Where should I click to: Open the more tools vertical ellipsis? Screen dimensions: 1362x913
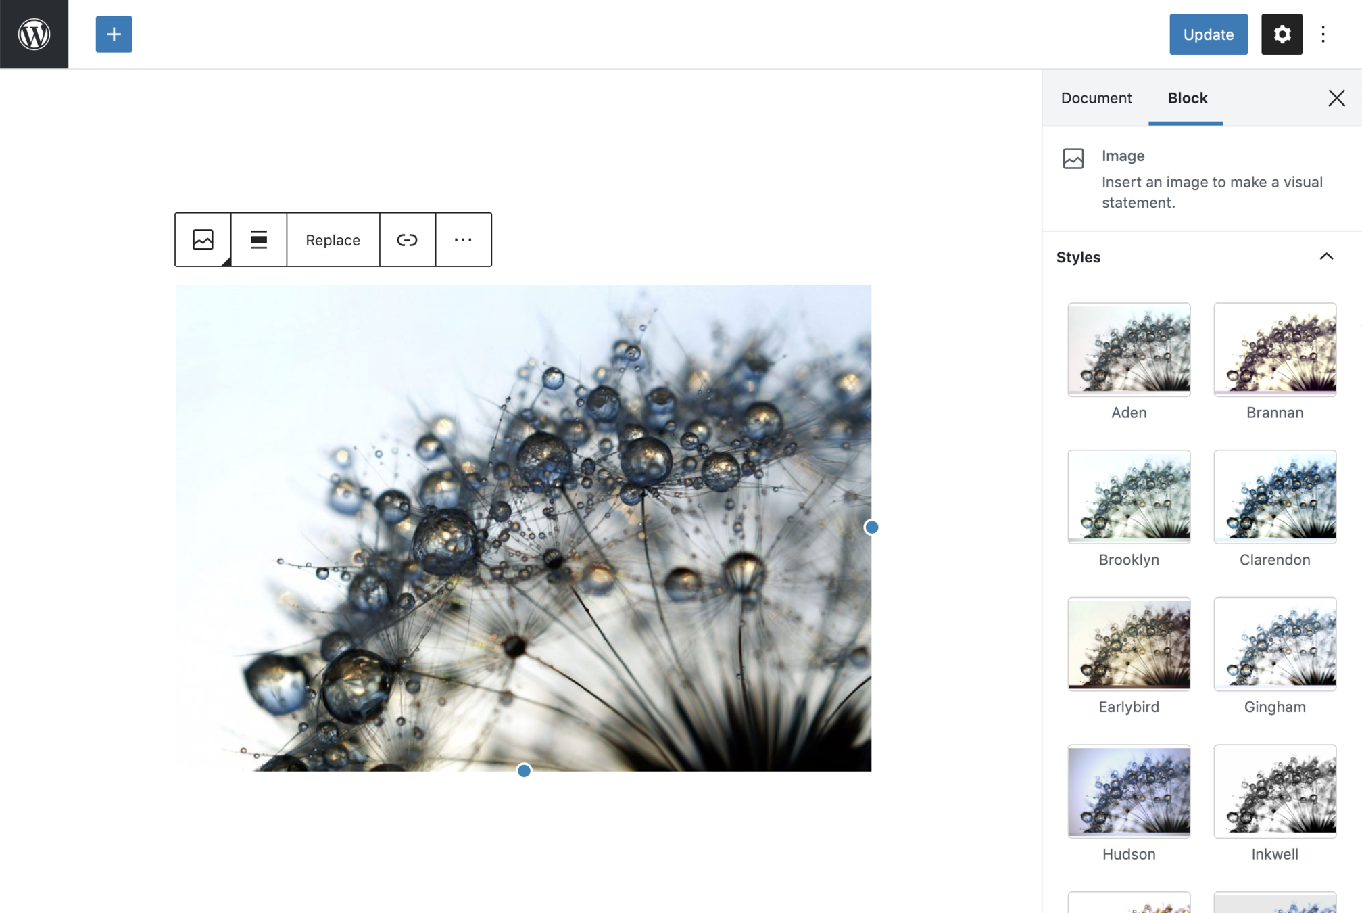[1323, 34]
